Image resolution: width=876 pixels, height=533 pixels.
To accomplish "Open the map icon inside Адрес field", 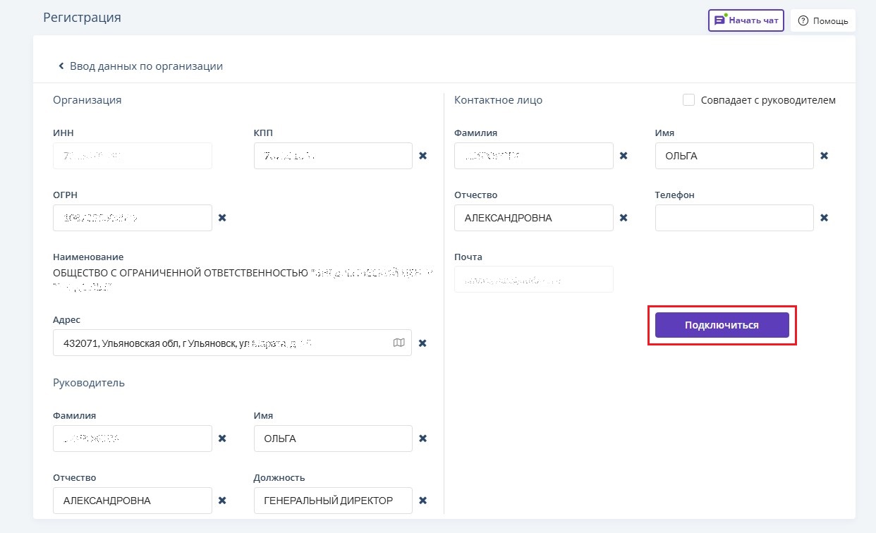I will 399,343.
